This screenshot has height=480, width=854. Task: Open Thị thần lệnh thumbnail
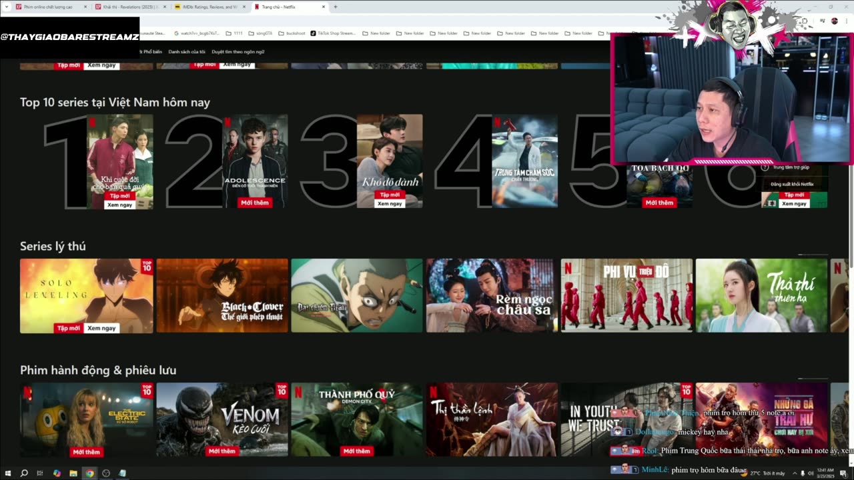[x=492, y=419]
